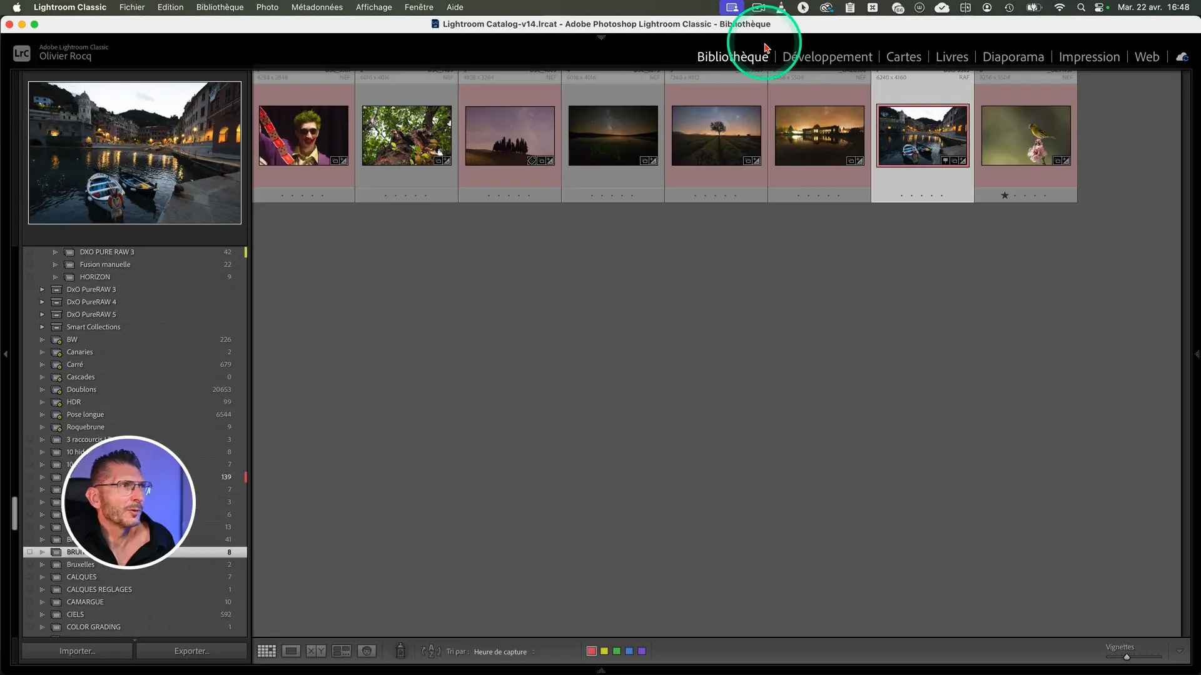Open the Compare XY view
The width and height of the screenshot is (1201, 675).
(x=316, y=651)
